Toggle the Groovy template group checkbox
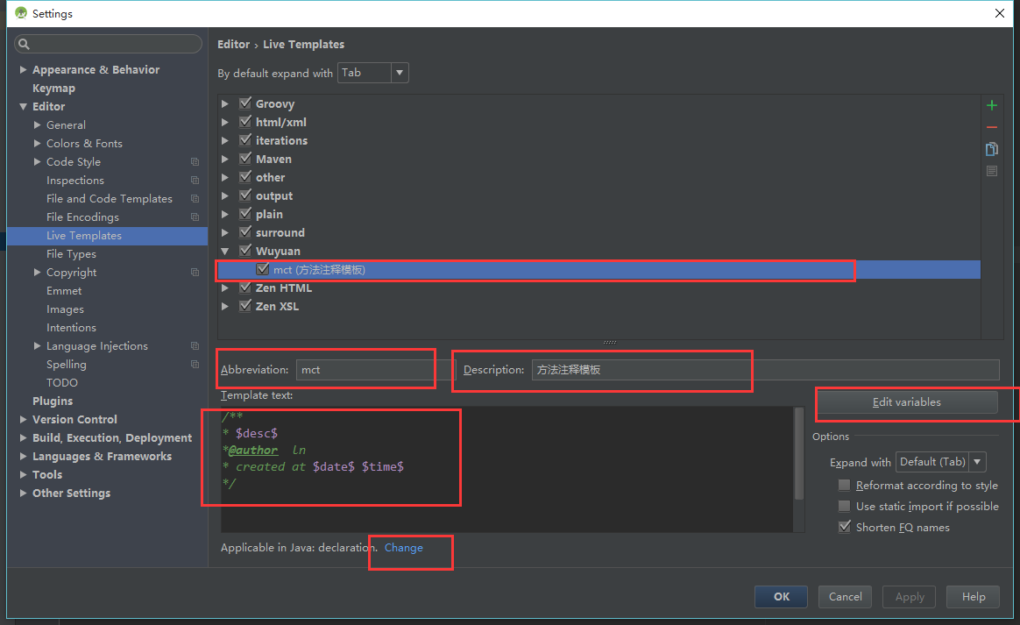Screen dimensions: 1020x625 pos(245,103)
